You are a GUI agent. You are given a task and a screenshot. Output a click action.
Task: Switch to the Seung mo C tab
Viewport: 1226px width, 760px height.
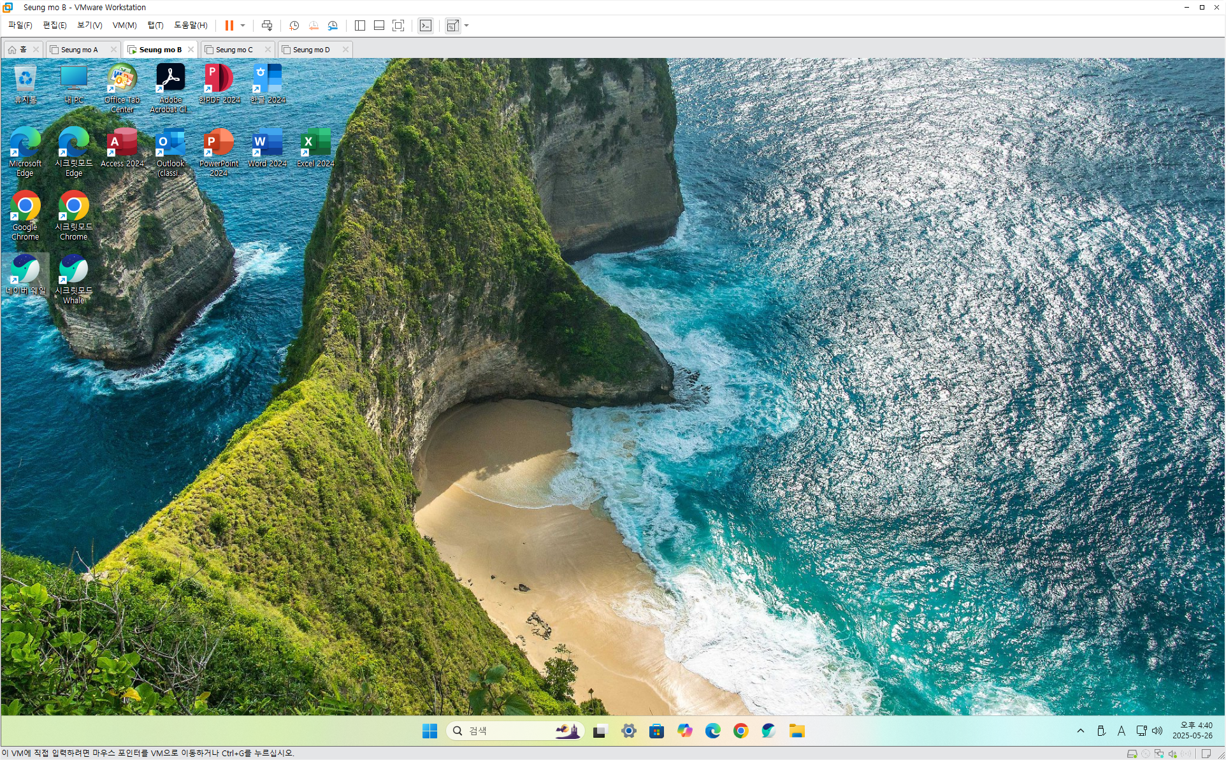coord(234,50)
